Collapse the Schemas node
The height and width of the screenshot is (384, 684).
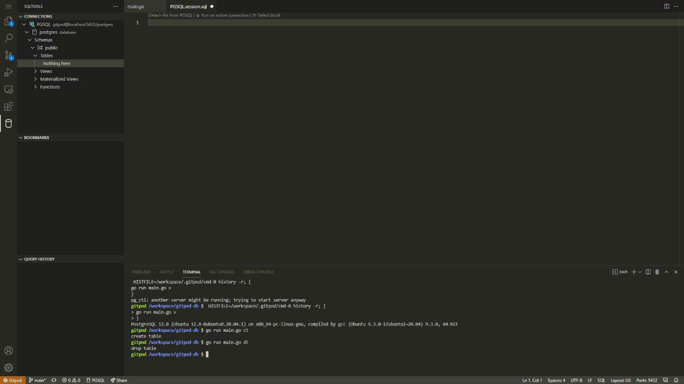(29, 40)
